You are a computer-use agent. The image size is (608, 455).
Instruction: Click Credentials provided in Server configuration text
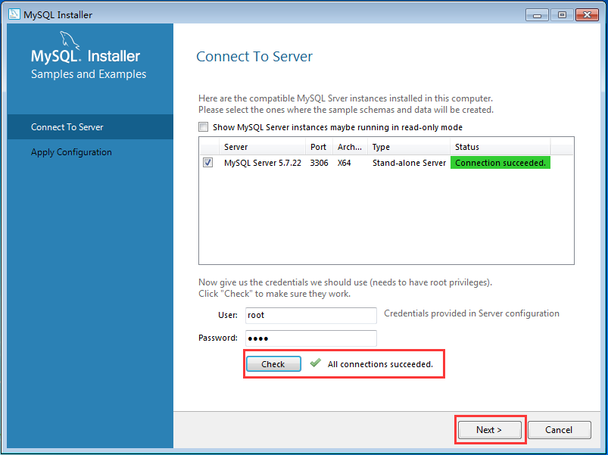pos(472,313)
